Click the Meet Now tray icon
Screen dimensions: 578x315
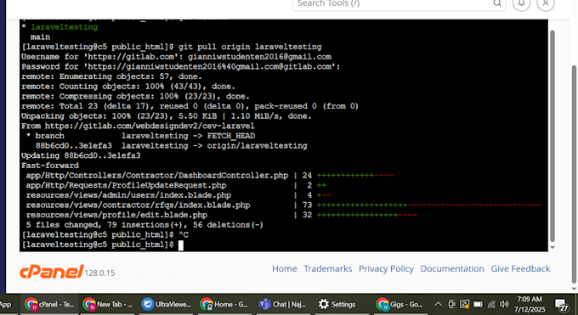click(x=451, y=304)
